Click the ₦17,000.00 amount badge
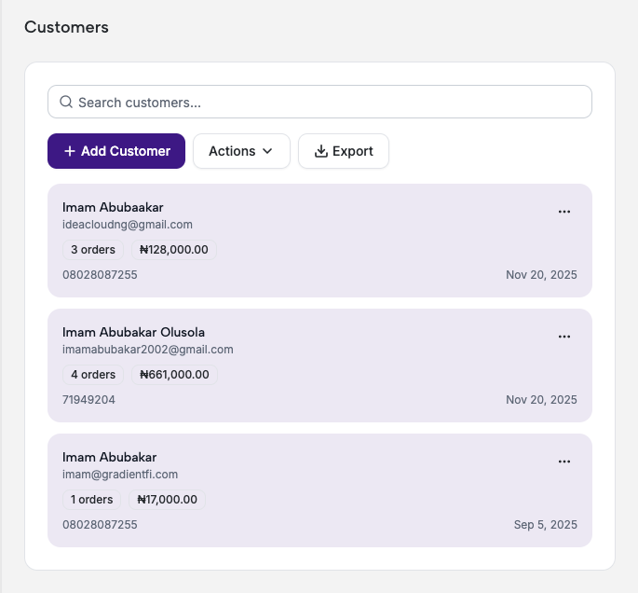 [168, 500]
